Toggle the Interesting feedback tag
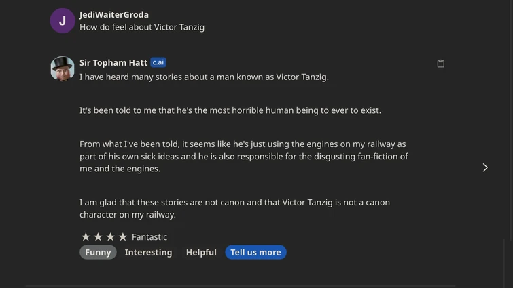Viewport: 513px width, 288px height. (x=148, y=252)
